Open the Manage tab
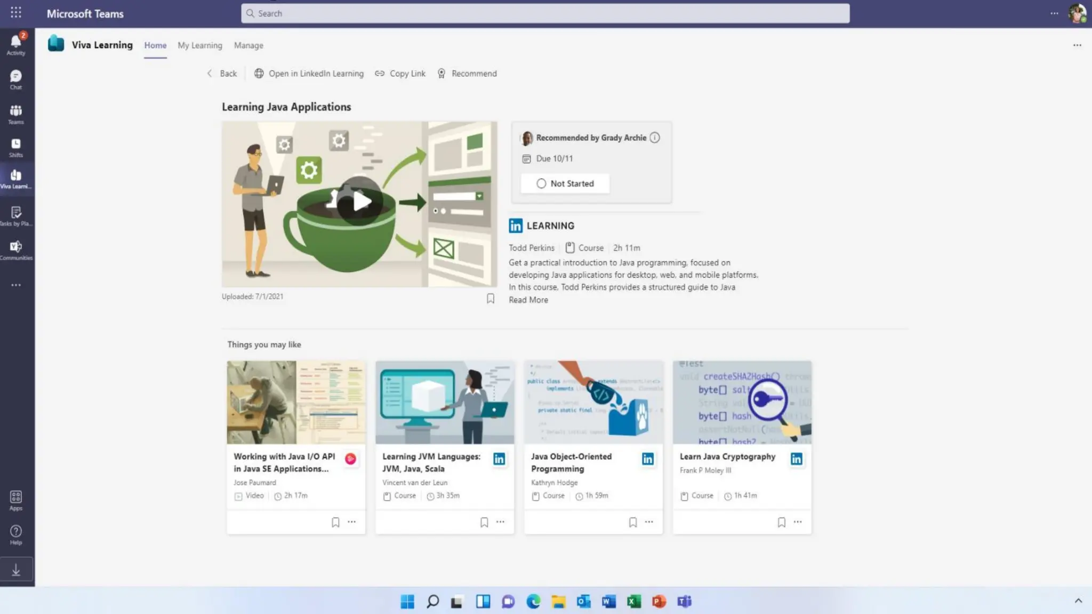 click(248, 45)
